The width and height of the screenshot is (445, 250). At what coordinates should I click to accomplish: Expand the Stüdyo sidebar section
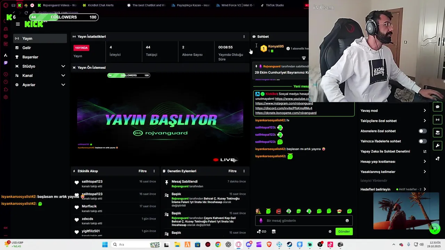[63, 66]
